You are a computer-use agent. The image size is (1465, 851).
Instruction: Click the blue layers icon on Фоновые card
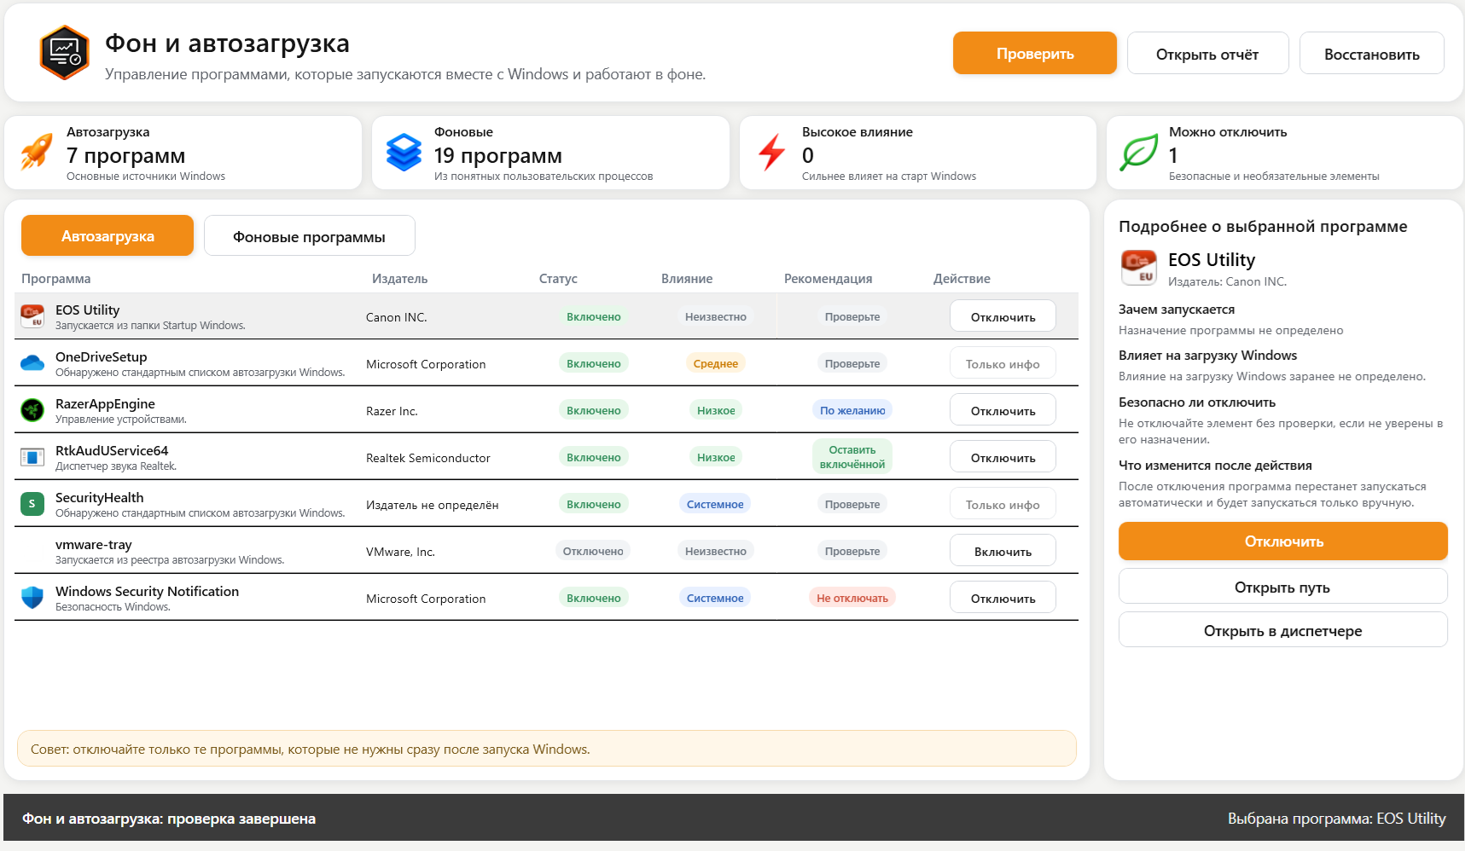point(404,153)
